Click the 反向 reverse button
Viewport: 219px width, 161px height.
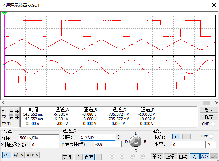(209, 110)
